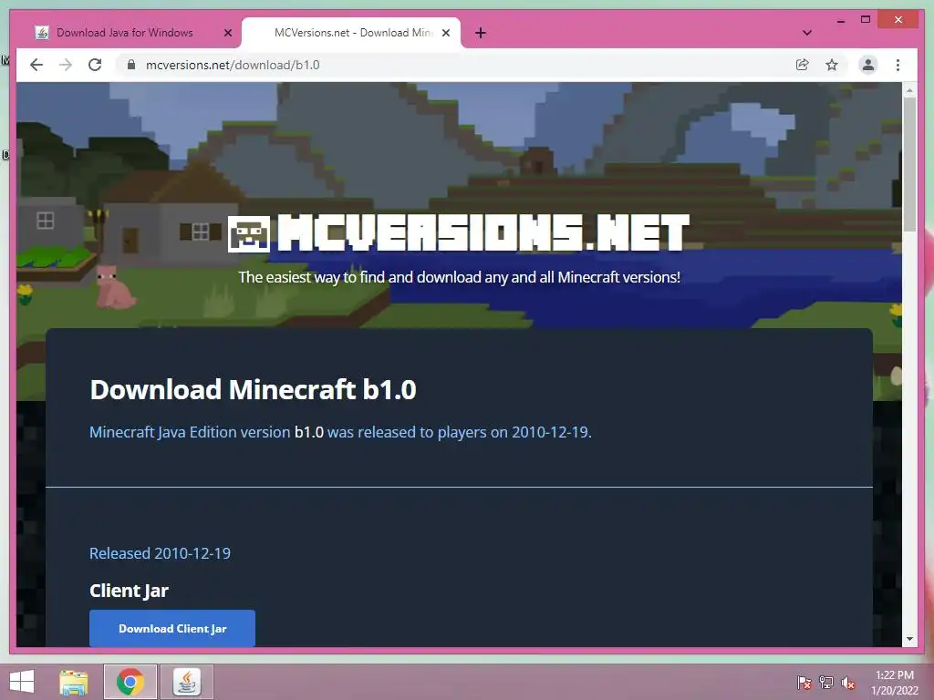Close the Chrome window

[x=898, y=20]
